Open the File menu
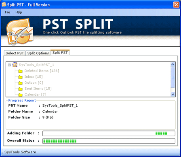The image size is (181, 157). (8, 12)
